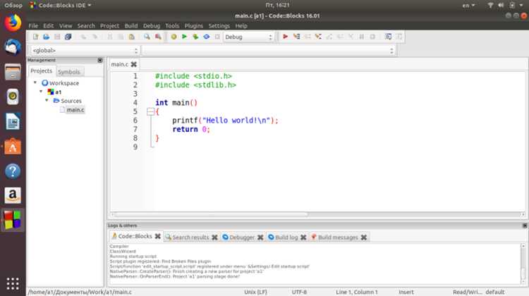Click the Step into debugger icon

[318, 37]
